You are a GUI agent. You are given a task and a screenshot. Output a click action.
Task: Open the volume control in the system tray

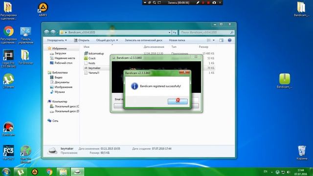(x=289, y=172)
